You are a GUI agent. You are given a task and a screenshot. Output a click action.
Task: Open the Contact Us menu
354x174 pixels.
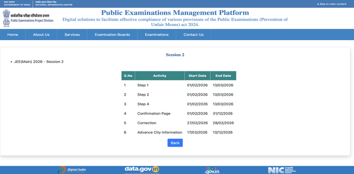pyautogui.click(x=193, y=35)
